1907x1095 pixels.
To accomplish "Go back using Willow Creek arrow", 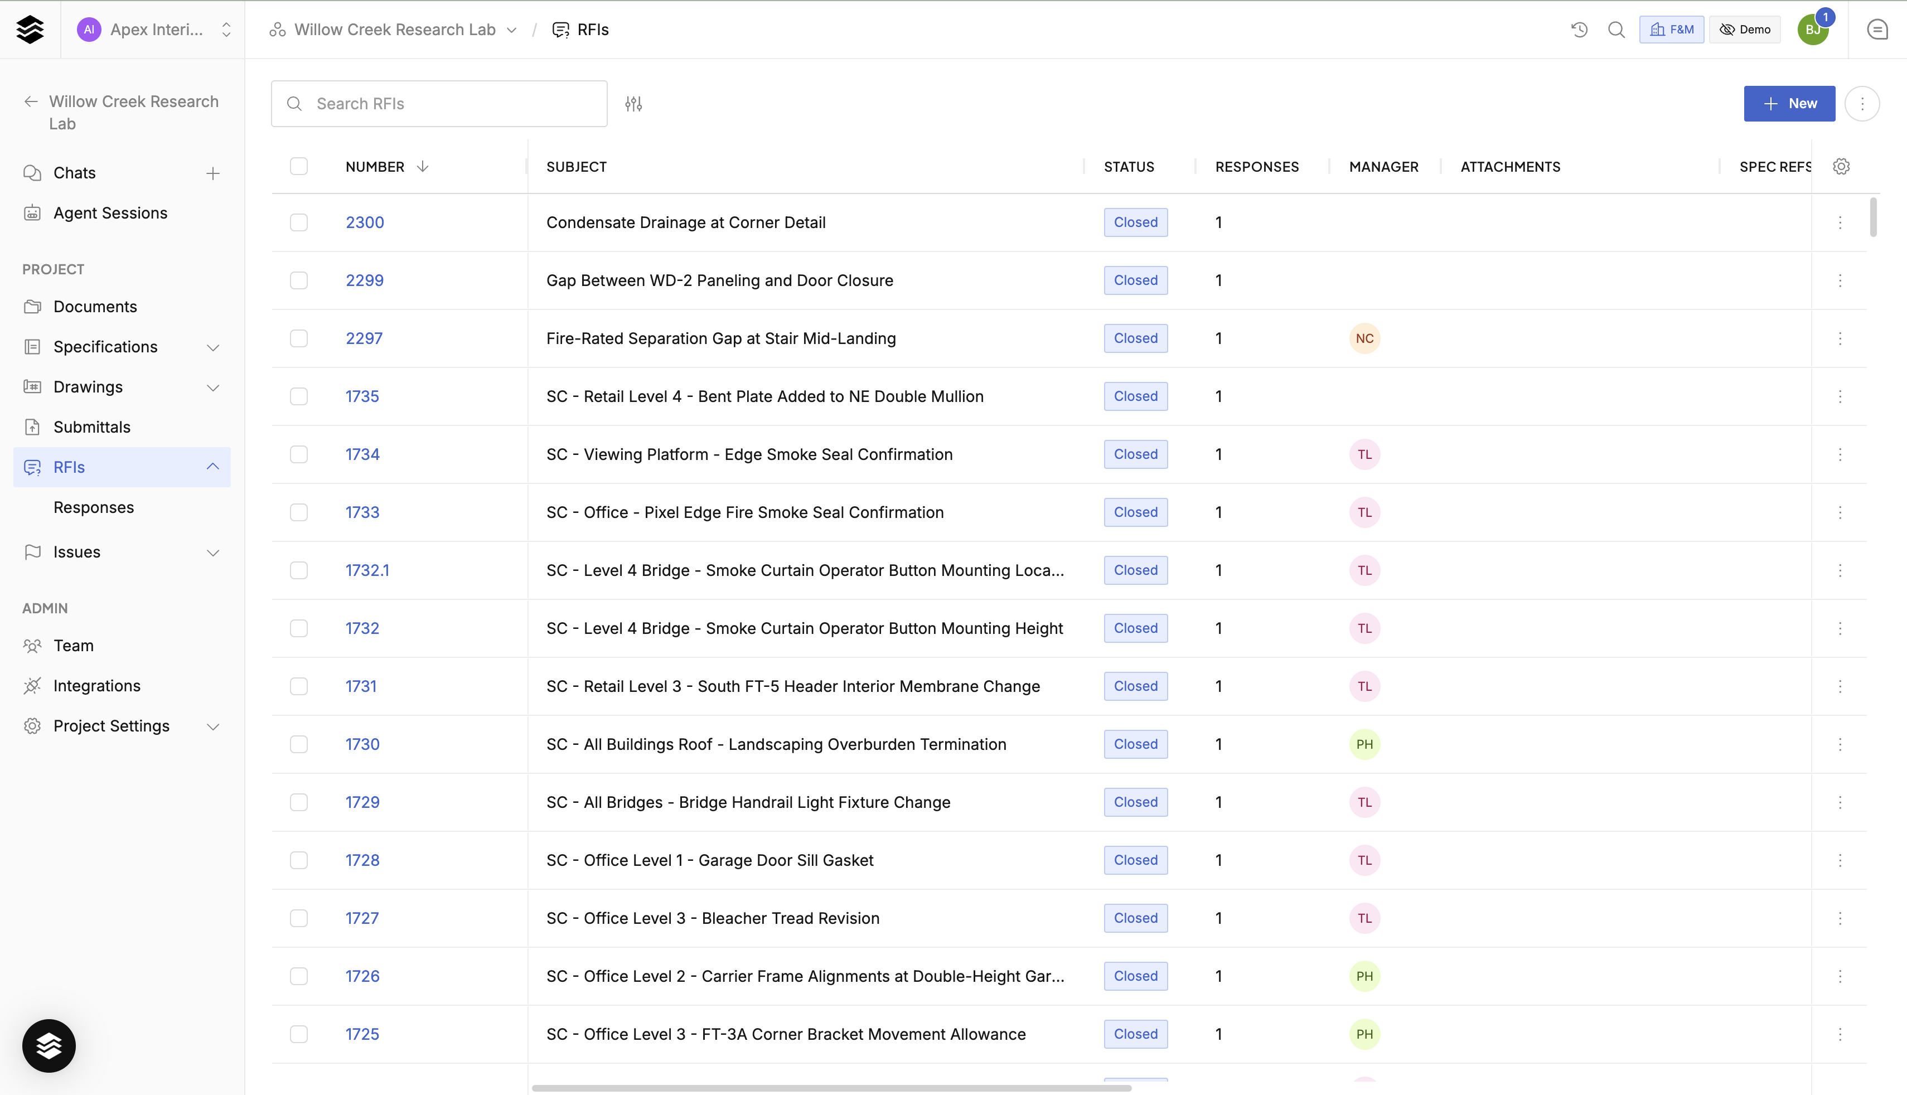I will tap(31, 101).
